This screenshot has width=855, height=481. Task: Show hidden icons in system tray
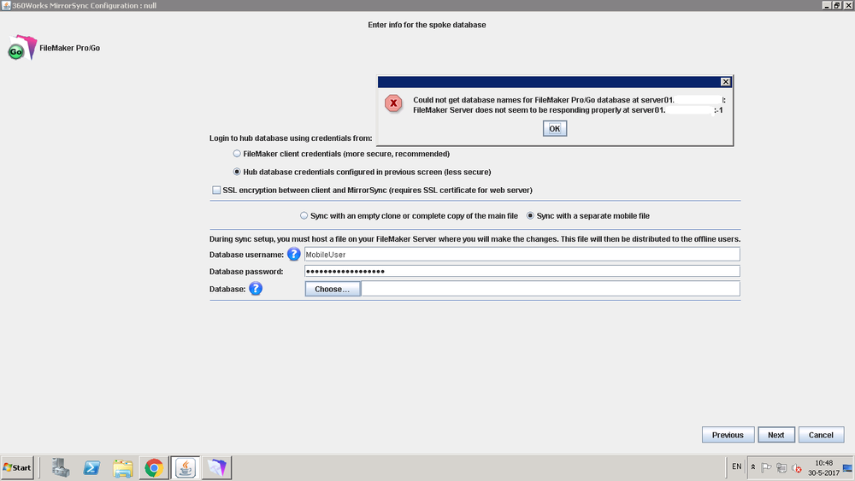tap(753, 467)
